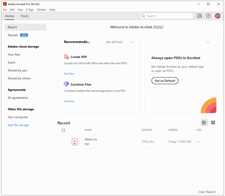Image resolution: width=225 pixels, height=196 pixels.
Task: Close the Acrobat window
Action: pos(218,4)
